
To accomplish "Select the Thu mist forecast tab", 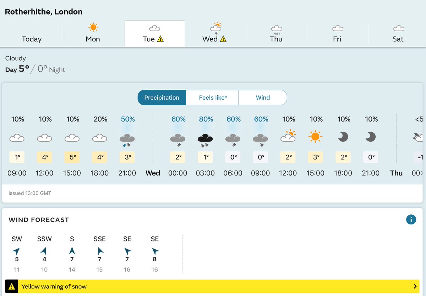I will [x=276, y=34].
